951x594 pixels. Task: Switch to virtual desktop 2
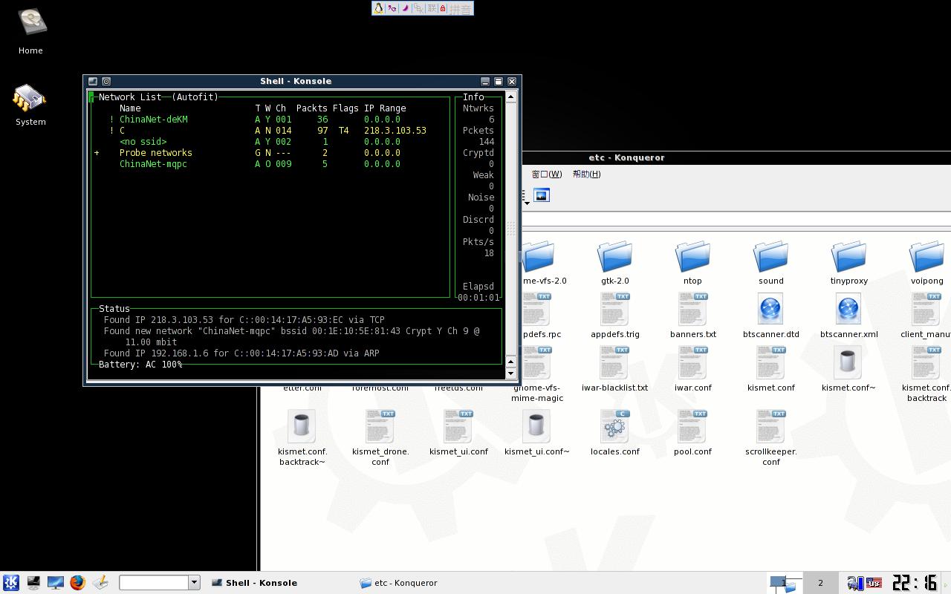coord(820,583)
